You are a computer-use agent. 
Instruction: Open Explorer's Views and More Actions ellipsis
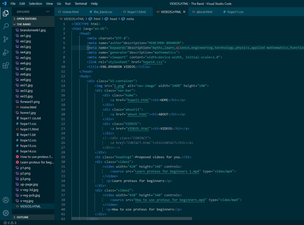point(48,12)
